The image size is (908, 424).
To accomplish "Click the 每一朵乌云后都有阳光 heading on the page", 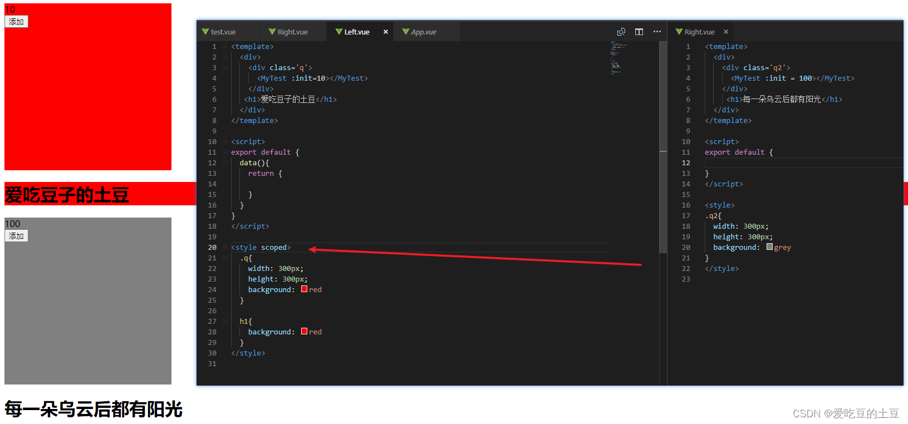I will pyautogui.click(x=94, y=410).
